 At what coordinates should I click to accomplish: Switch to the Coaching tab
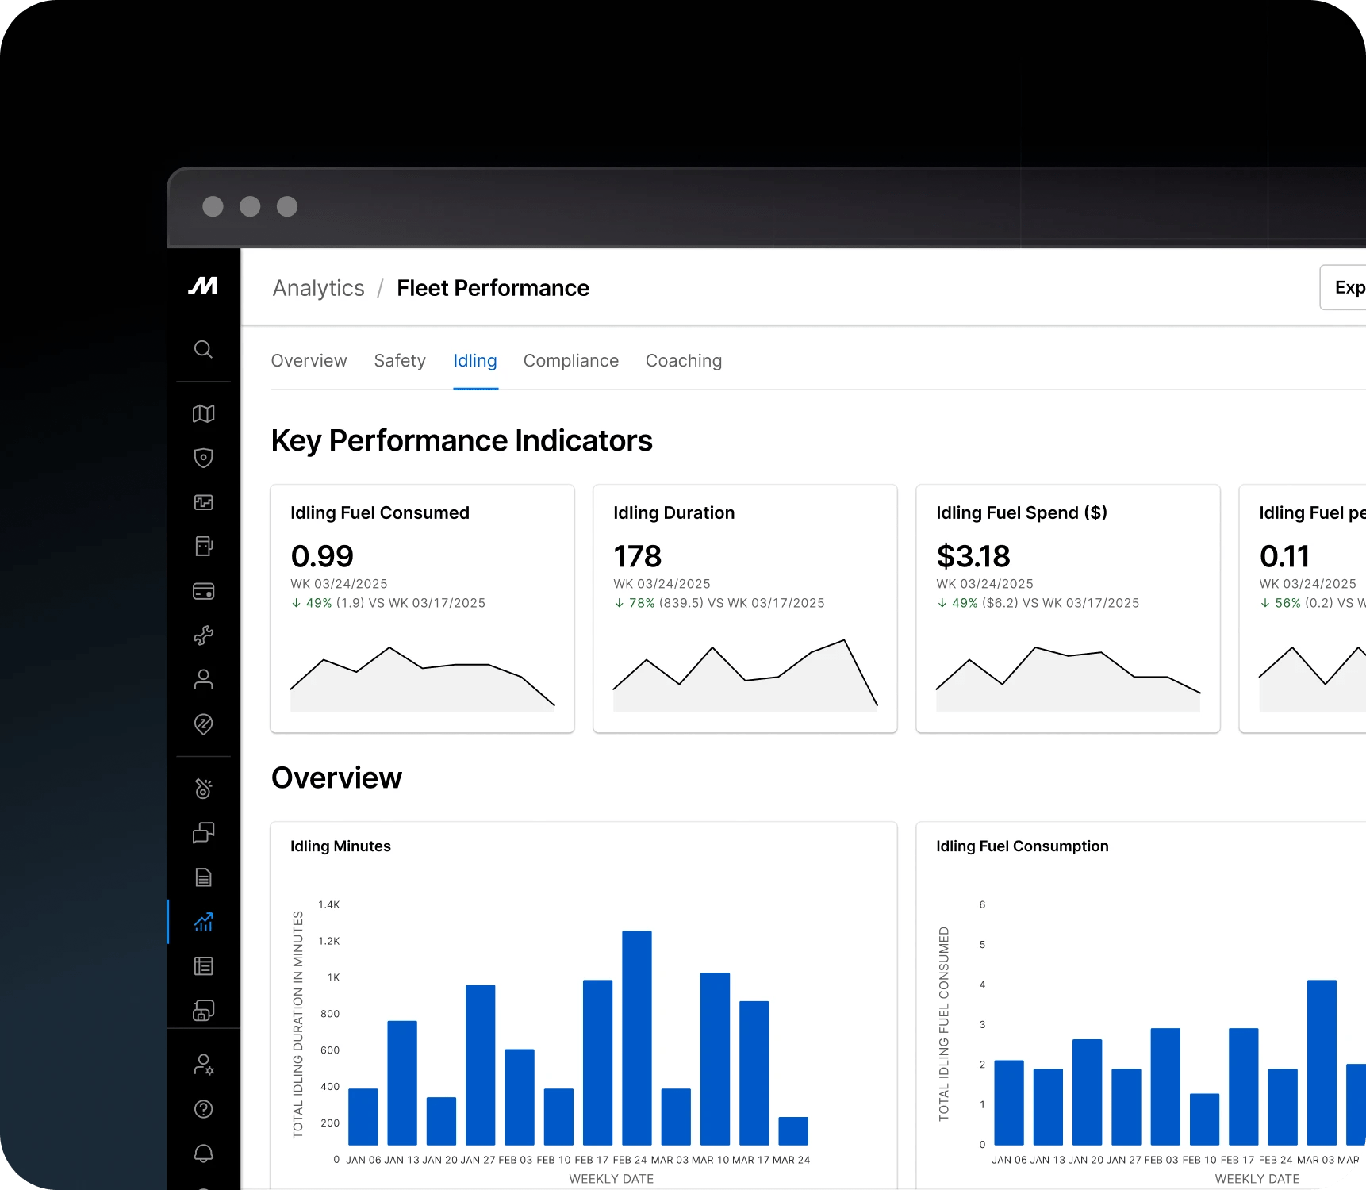[683, 361]
